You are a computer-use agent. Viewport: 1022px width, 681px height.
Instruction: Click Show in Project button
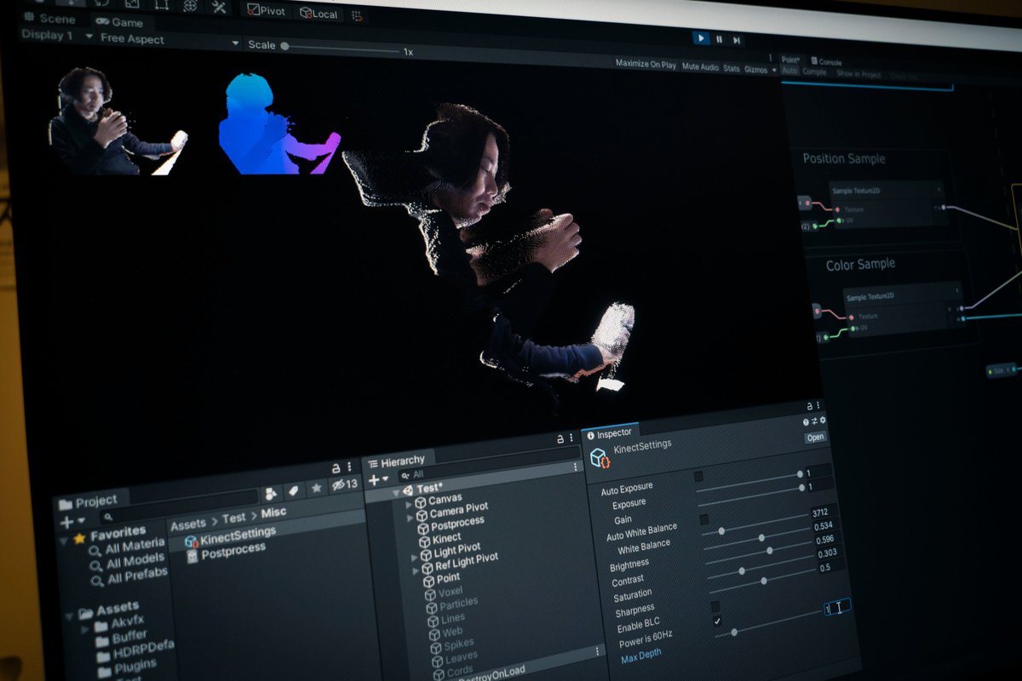coord(857,75)
